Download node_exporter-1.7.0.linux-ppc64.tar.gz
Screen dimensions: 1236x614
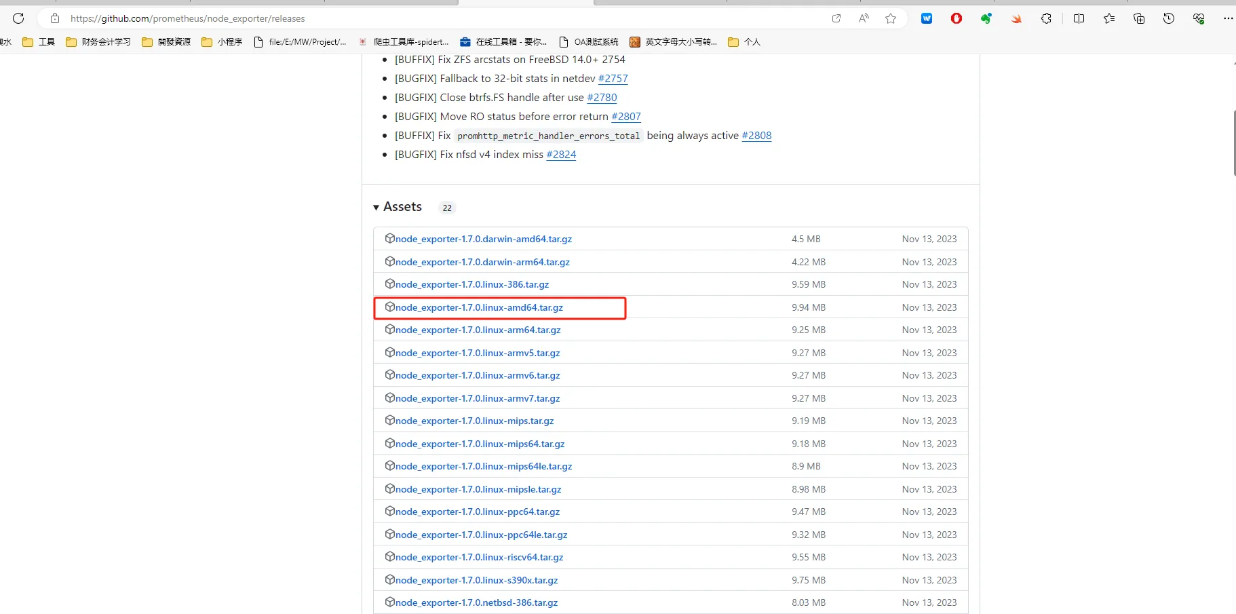tap(478, 512)
